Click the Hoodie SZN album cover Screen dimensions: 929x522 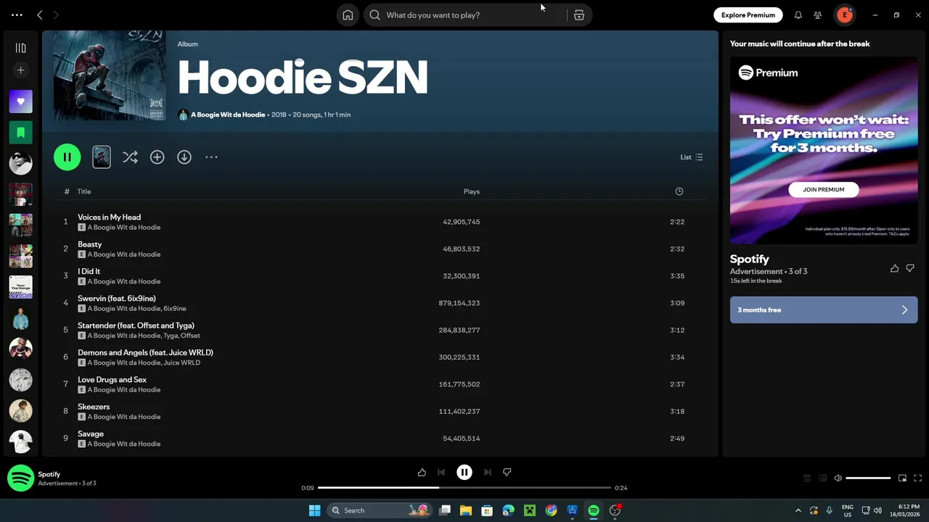coord(110,75)
